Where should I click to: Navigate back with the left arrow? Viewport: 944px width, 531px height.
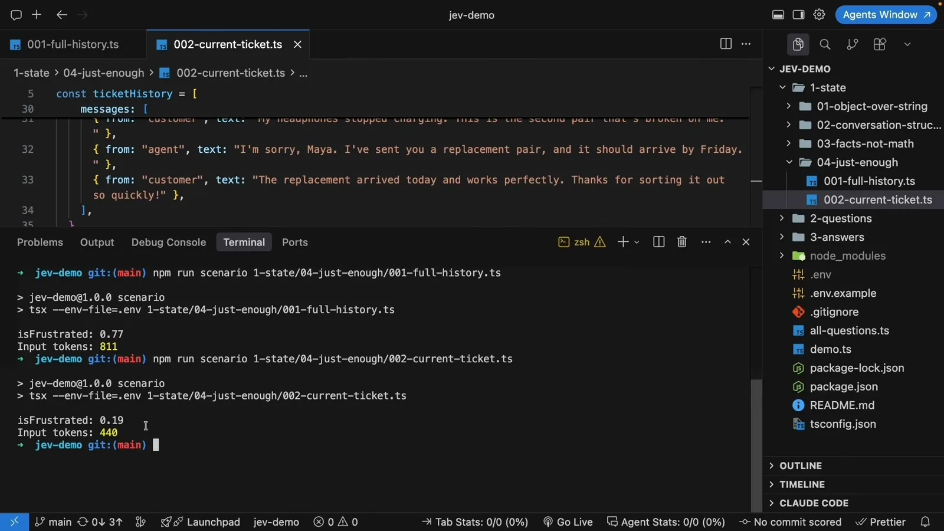point(61,15)
